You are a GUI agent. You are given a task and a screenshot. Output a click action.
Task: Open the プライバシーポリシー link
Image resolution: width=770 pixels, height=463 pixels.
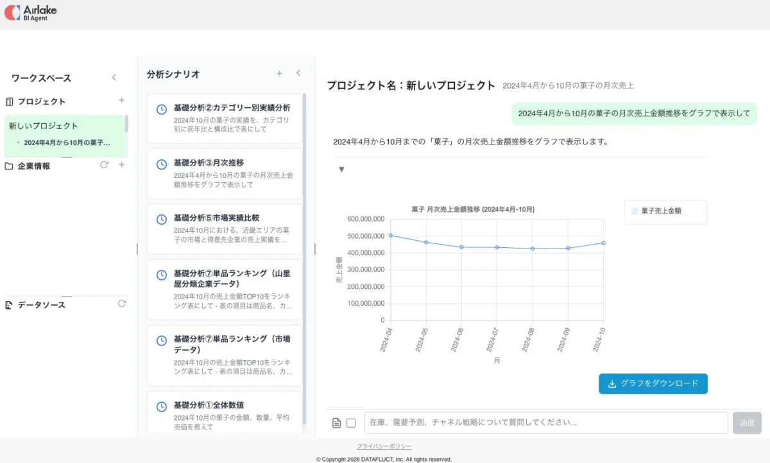383,446
